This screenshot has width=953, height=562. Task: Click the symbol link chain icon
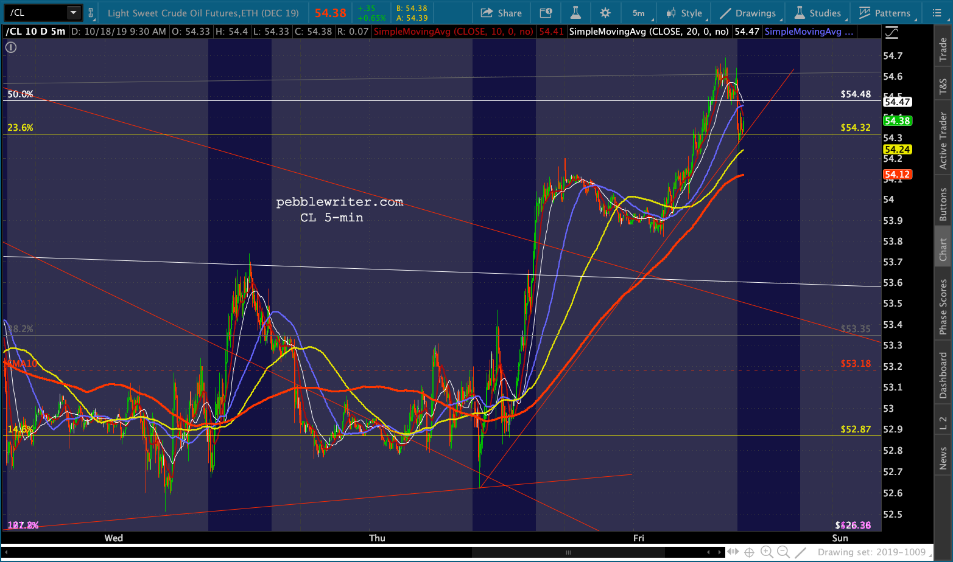click(x=91, y=13)
